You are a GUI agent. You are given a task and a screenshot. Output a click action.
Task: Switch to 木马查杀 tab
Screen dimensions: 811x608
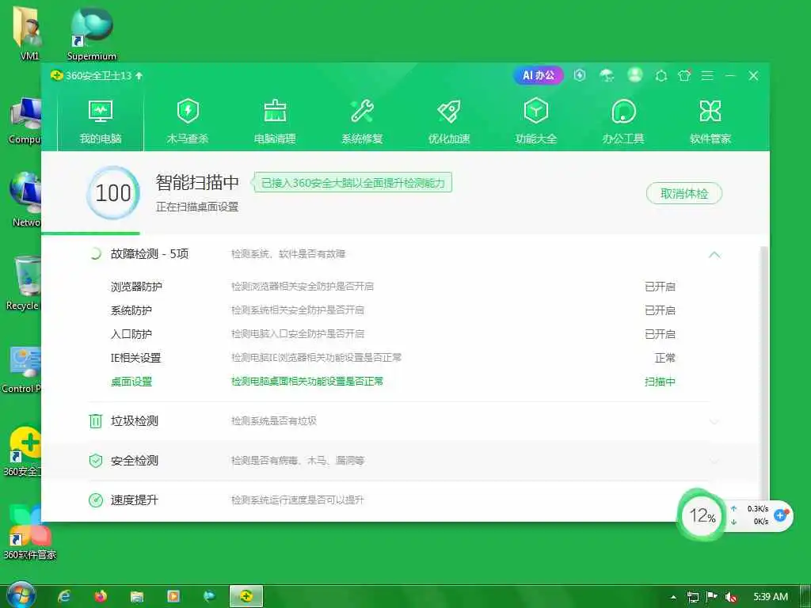point(187,122)
